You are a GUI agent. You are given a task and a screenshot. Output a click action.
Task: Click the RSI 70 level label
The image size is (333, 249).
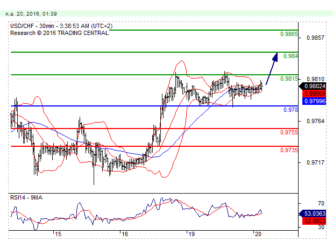coord(321,204)
